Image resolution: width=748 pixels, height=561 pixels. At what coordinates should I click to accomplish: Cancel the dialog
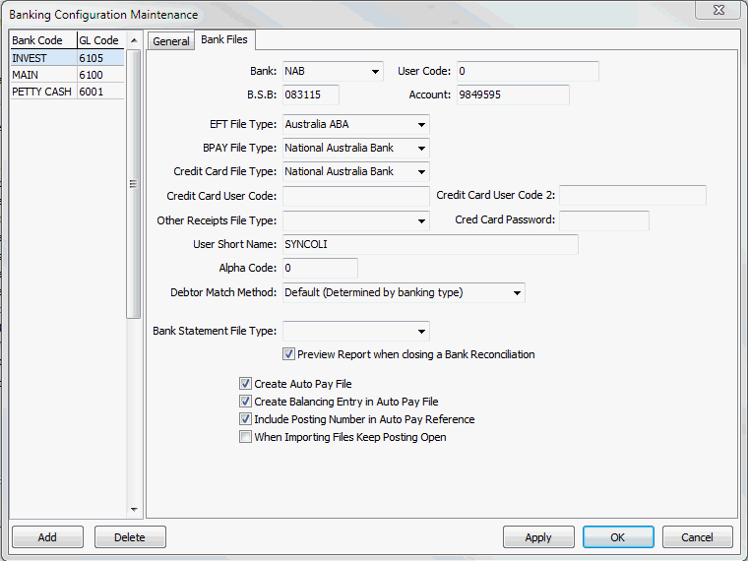coord(698,537)
